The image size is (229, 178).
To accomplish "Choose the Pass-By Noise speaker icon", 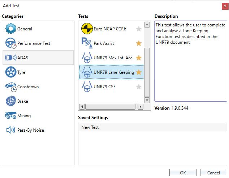I will coord(11,130).
